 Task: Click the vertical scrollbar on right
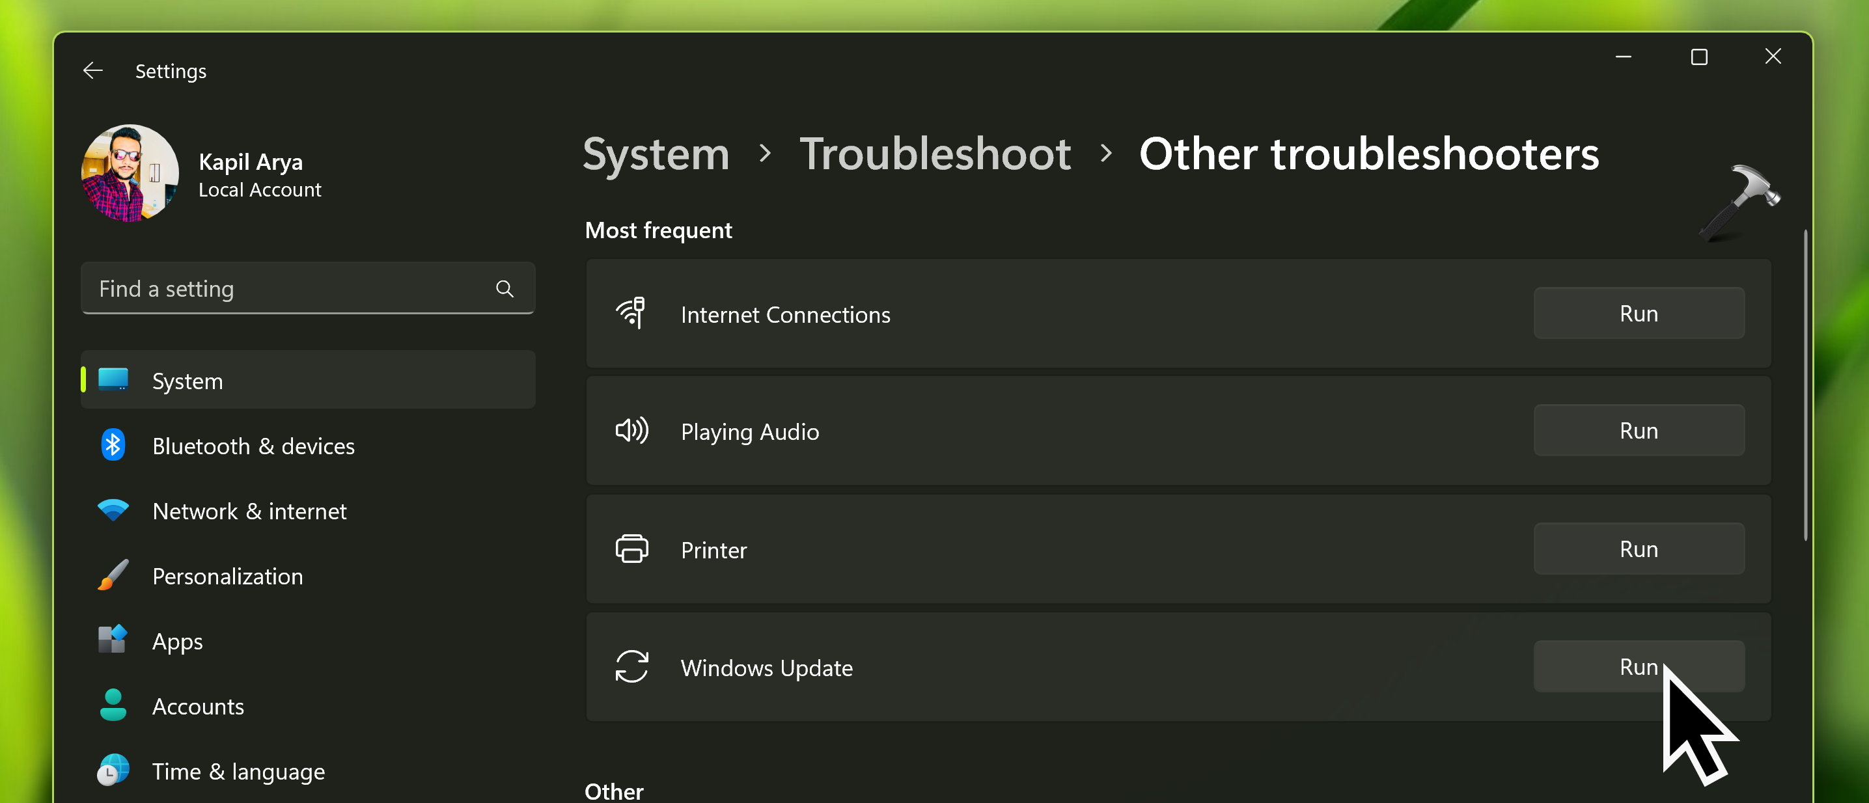click(1805, 385)
